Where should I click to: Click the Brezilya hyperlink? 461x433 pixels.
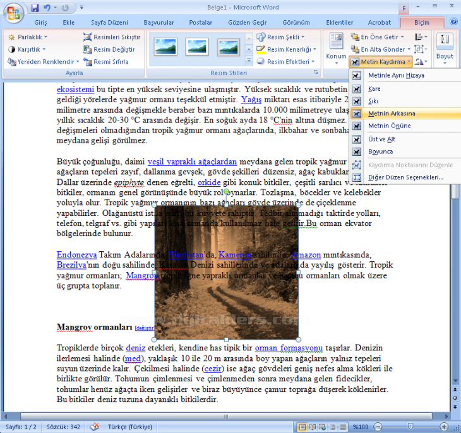(x=71, y=265)
